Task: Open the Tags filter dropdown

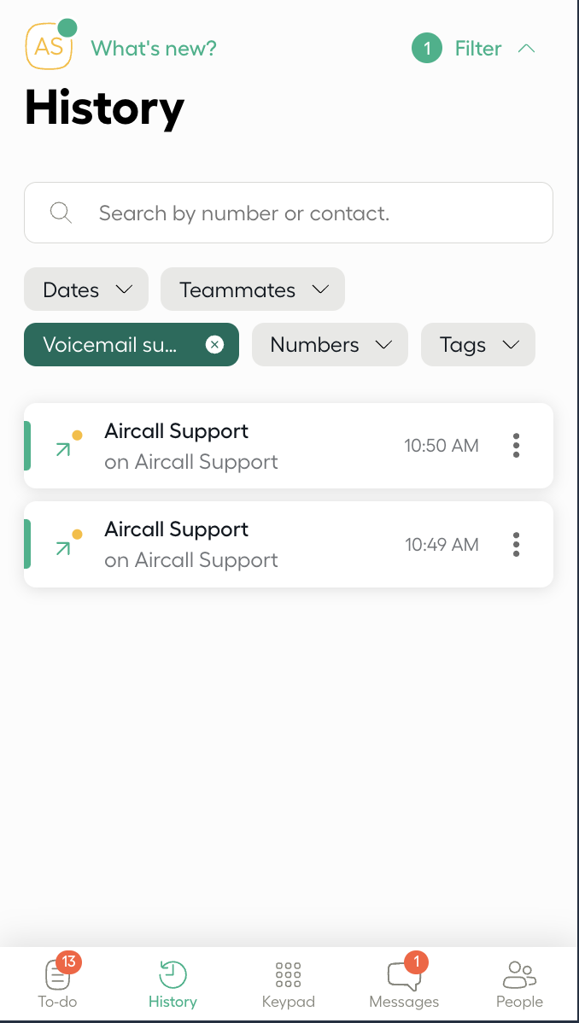Action: pyautogui.click(x=478, y=345)
